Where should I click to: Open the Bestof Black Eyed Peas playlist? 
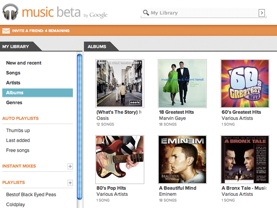[31, 195]
